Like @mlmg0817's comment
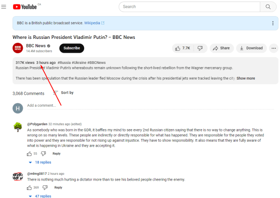This screenshot has height=198, width=280. [29, 187]
